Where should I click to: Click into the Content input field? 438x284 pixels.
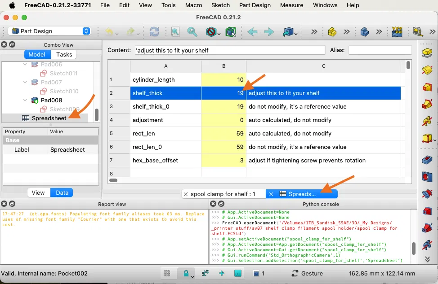(230, 50)
